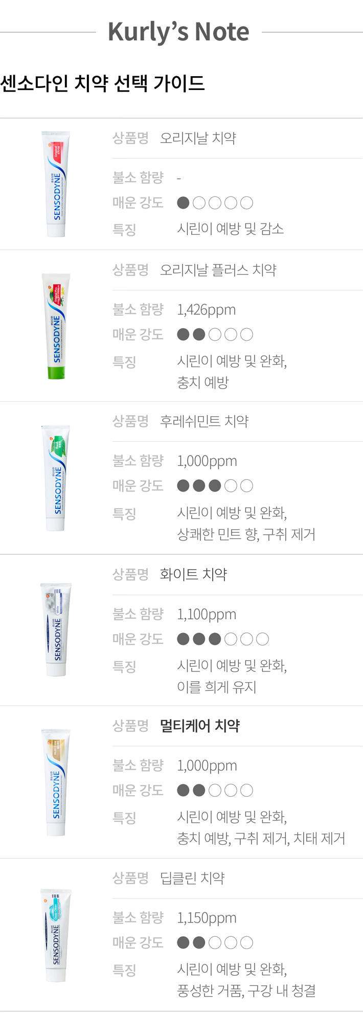Click the 센소다인 치약 선택 가이드 title

tap(103, 83)
